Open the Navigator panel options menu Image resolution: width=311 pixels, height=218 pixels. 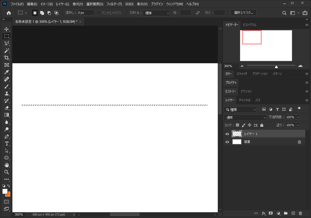(307, 25)
